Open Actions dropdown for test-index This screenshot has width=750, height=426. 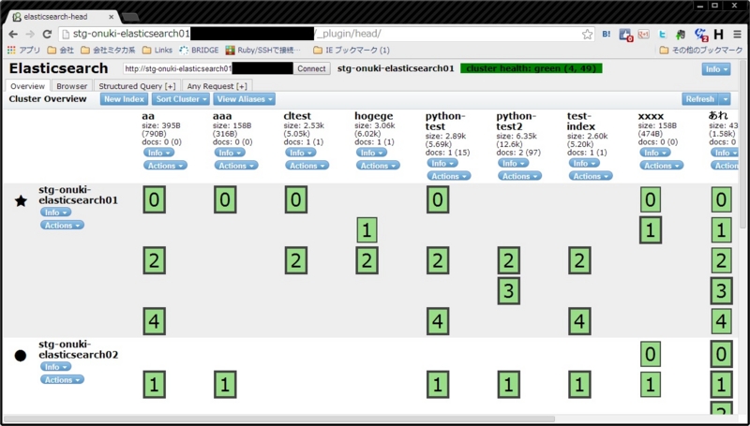click(591, 176)
